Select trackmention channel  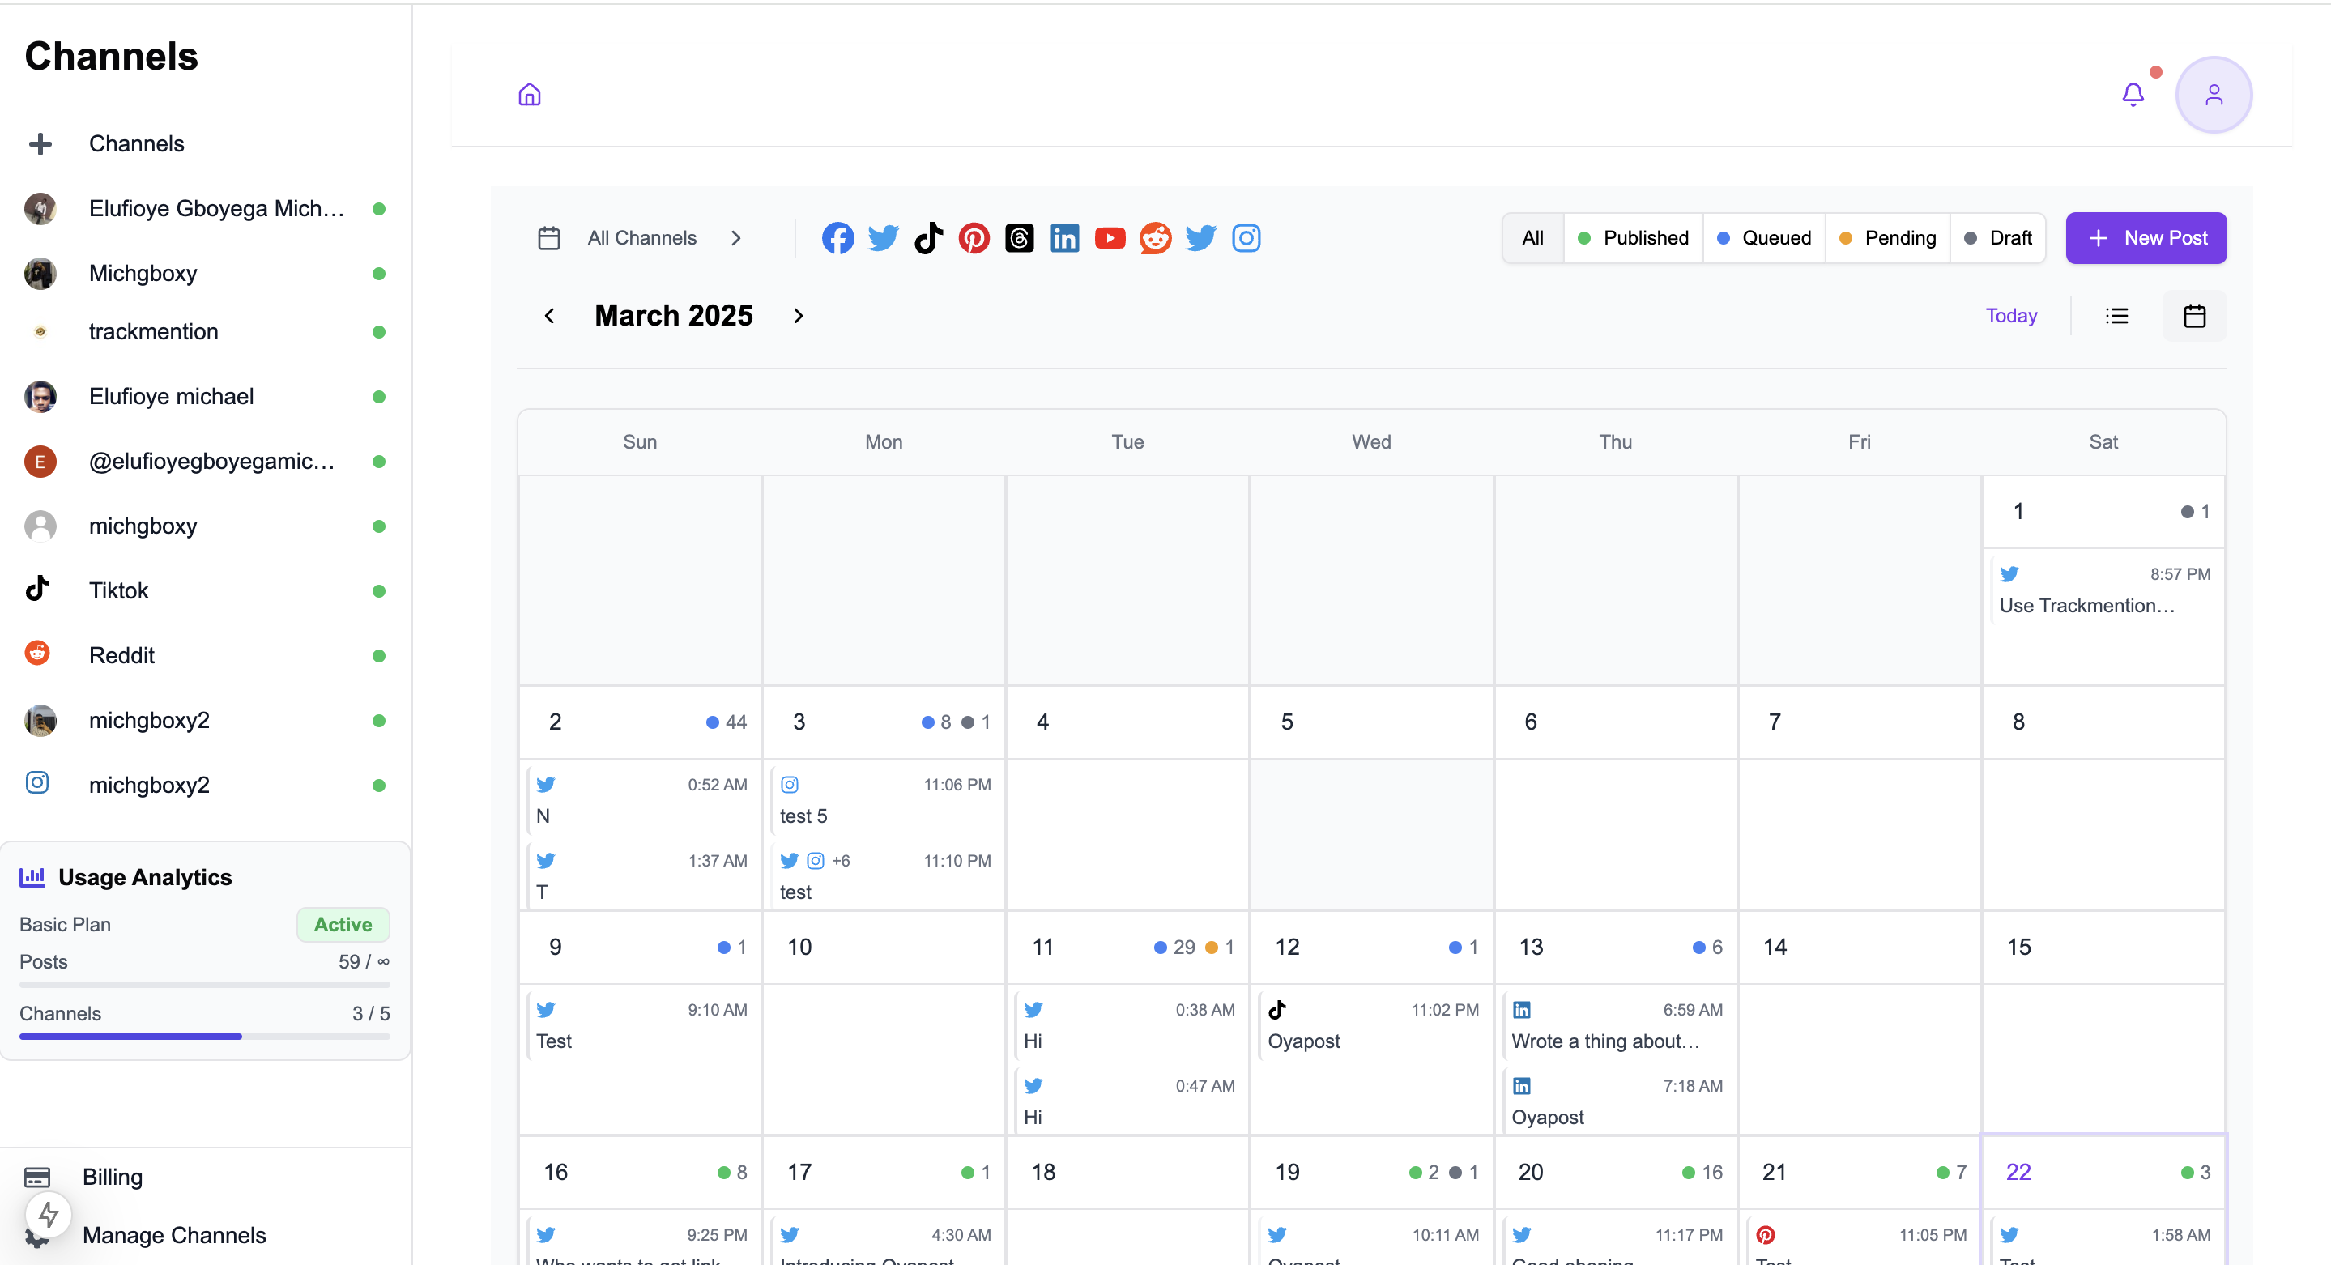(204, 332)
